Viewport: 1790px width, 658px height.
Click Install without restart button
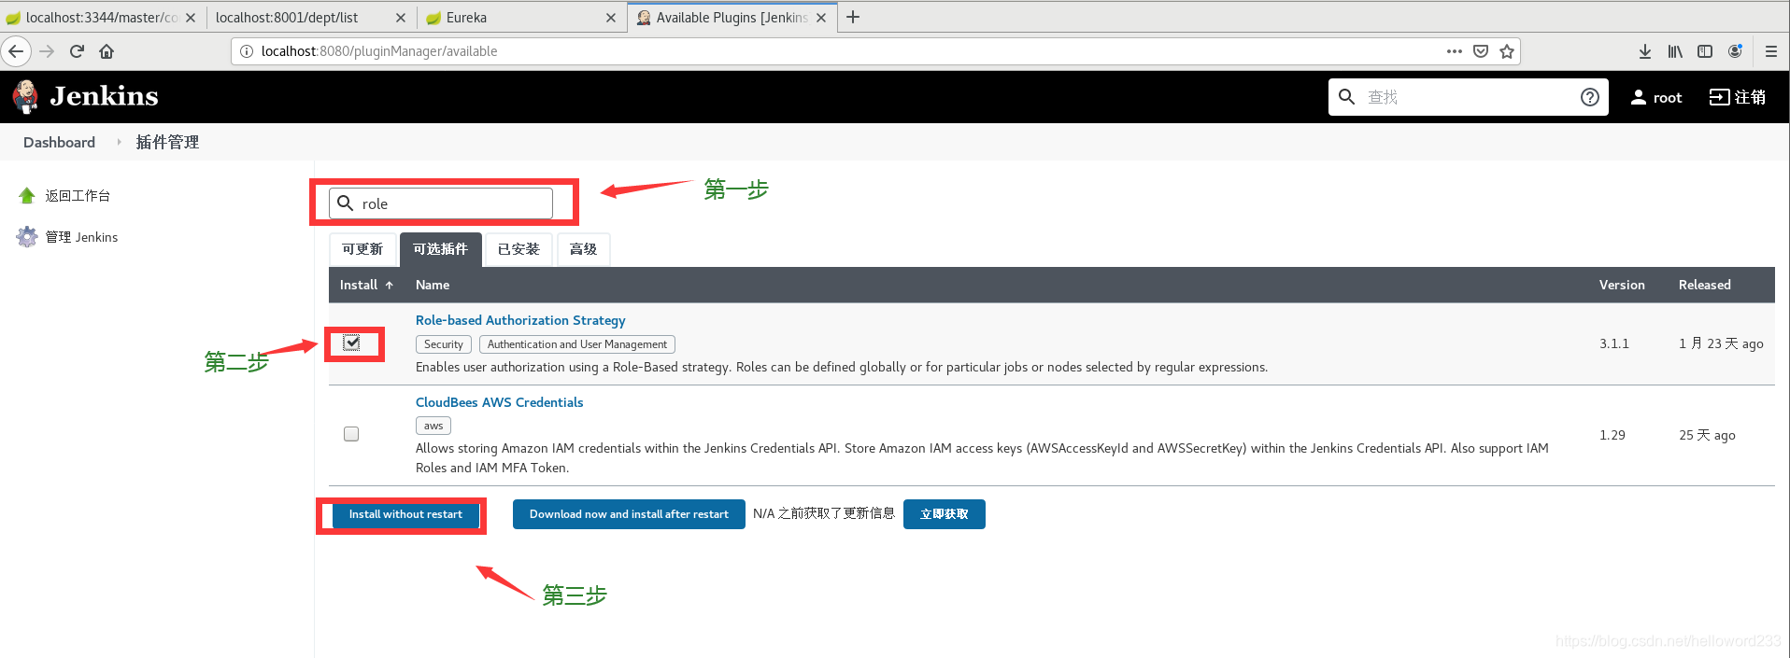coord(405,514)
